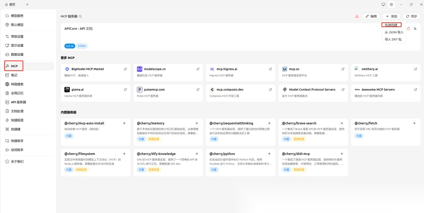
Task: Open smithery.ai external link icon
Action: (416, 69)
